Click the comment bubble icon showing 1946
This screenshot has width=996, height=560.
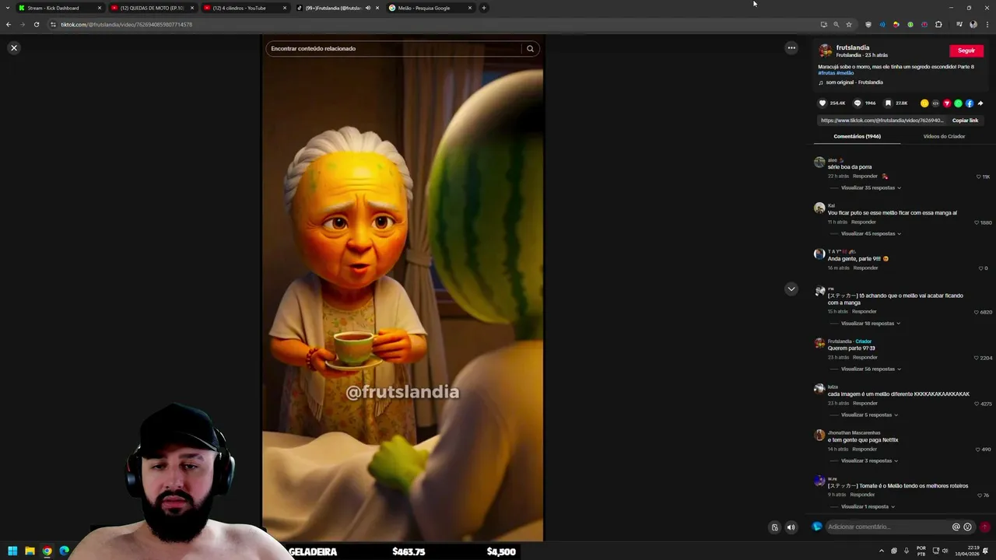tap(857, 103)
